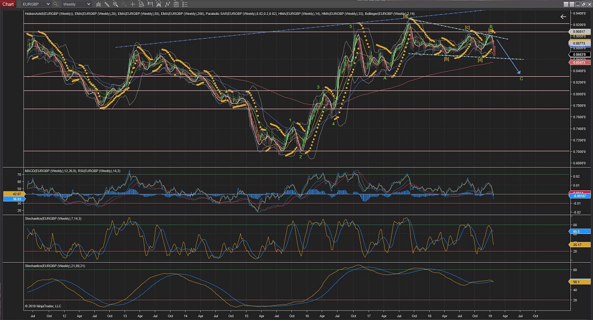Screen dimensions: 593x320
Task: Click the -0.00187 MACD value marker
Action: coord(579,196)
